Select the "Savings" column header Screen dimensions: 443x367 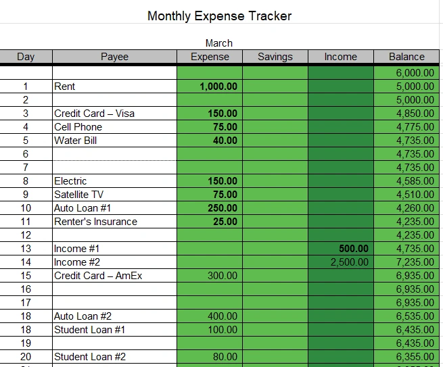[x=275, y=57]
